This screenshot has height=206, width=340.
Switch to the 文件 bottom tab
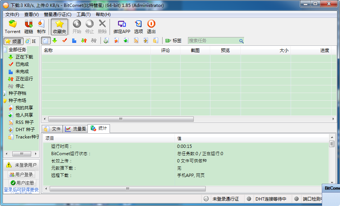(52, 129)
